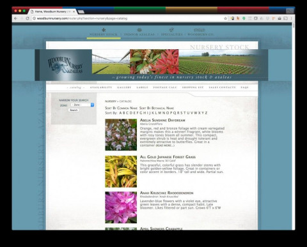Screen dimensions: 307x247
Task: Select the catalog submenu tab
Action: click(x=75, y=87)
